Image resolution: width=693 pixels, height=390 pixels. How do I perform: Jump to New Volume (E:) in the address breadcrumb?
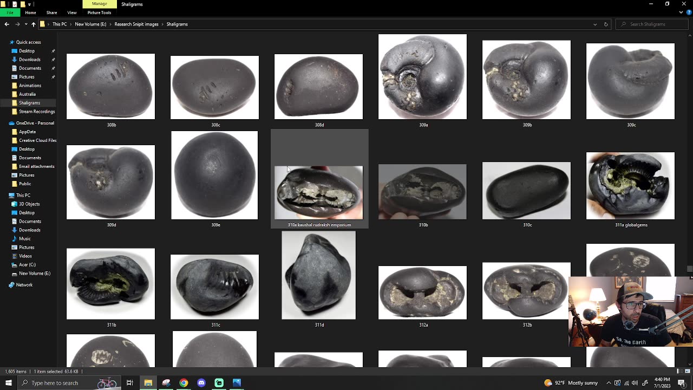[90, 24]
